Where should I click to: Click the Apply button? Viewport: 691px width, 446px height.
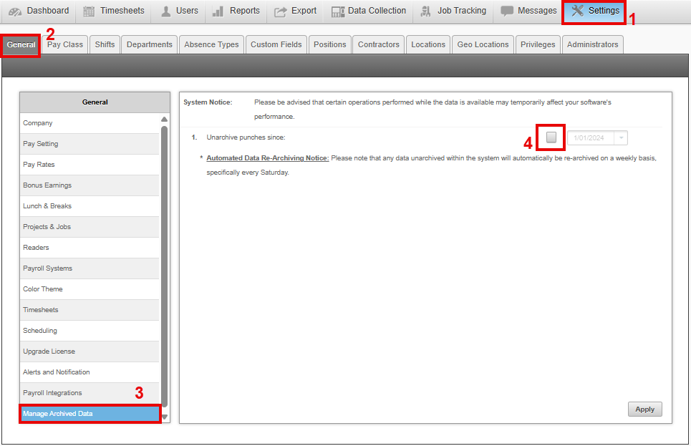pos(644,409)
